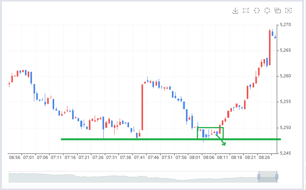The width and height of the screenshot is (306, 190).
Task: Click the 5,260 price axis label
Action: tap(285, 76)
